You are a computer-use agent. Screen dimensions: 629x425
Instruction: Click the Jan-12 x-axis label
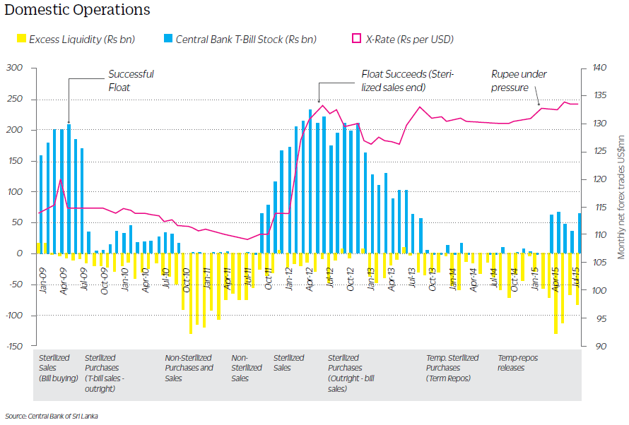(289, 279)
